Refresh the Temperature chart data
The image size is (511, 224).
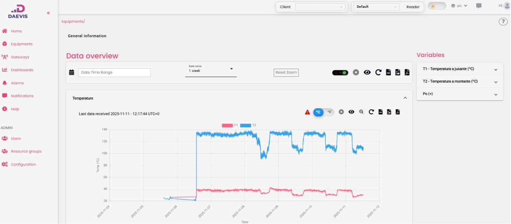pyautogui.click(x=371, y=112)
